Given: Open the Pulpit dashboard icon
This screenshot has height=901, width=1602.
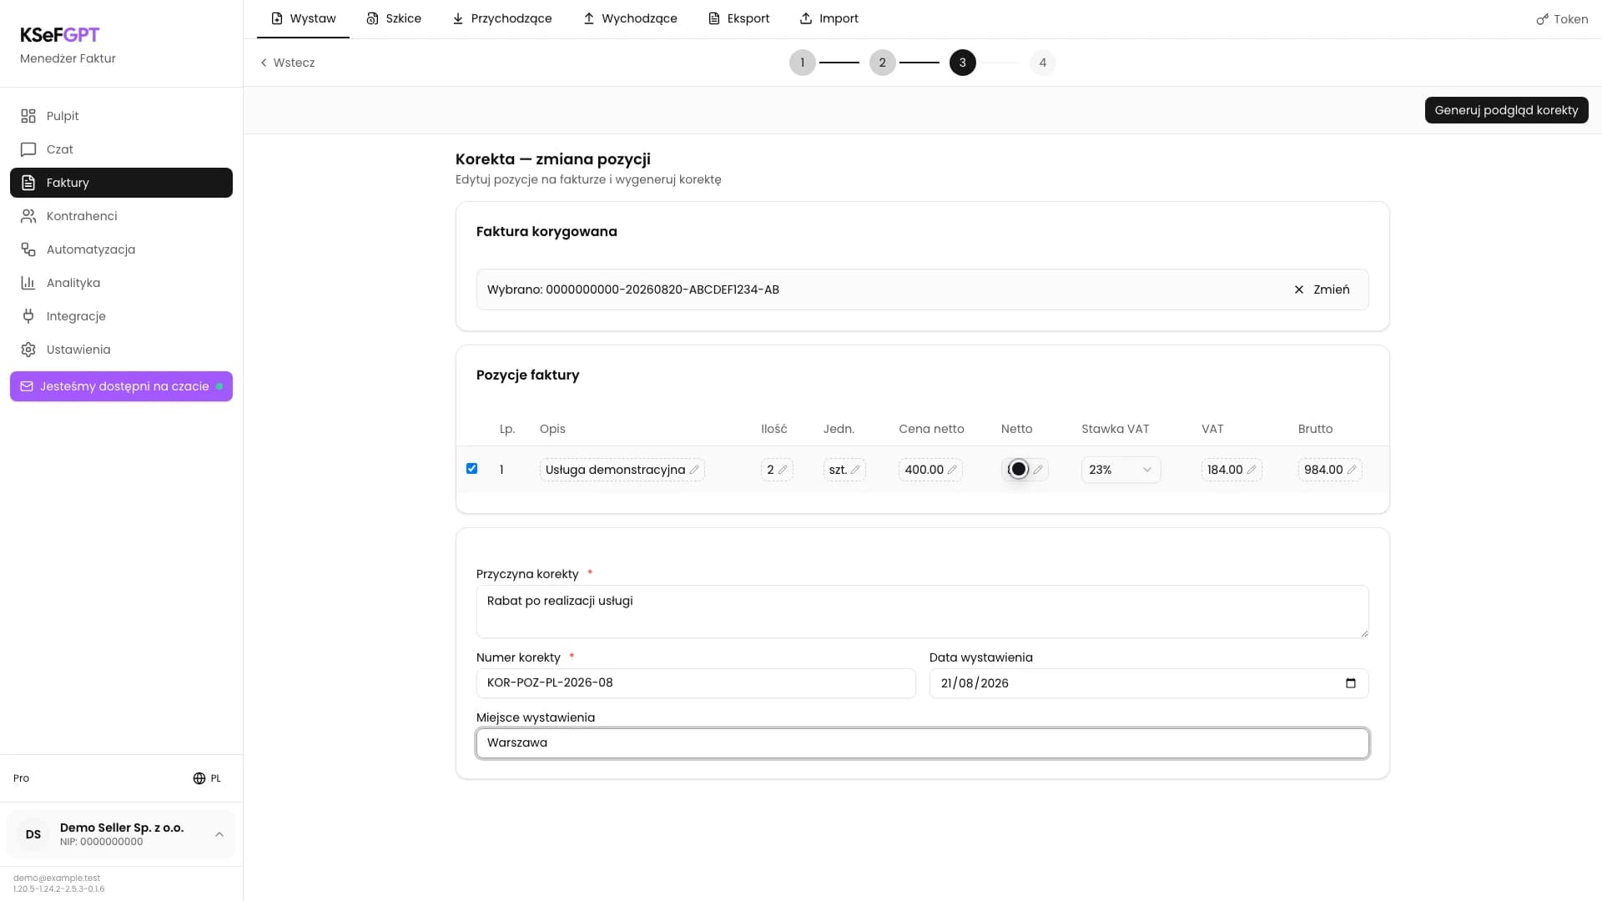Looking at the screenshot, I should coord(28,116).
